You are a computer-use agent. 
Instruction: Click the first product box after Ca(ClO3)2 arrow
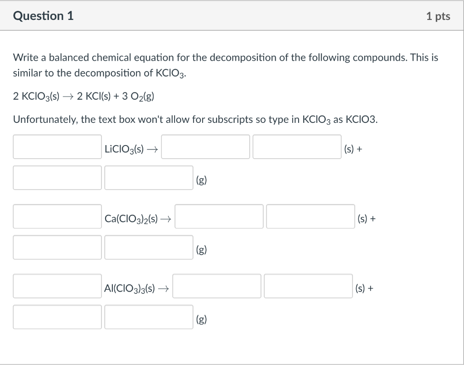(x=219, y=216)
